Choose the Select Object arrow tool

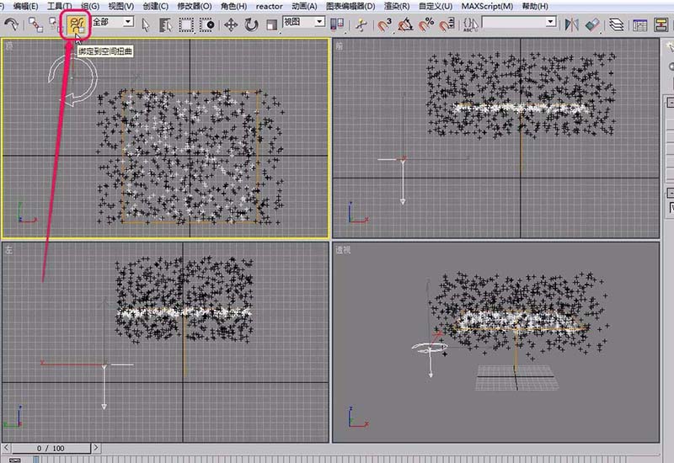tap(145, 24)
